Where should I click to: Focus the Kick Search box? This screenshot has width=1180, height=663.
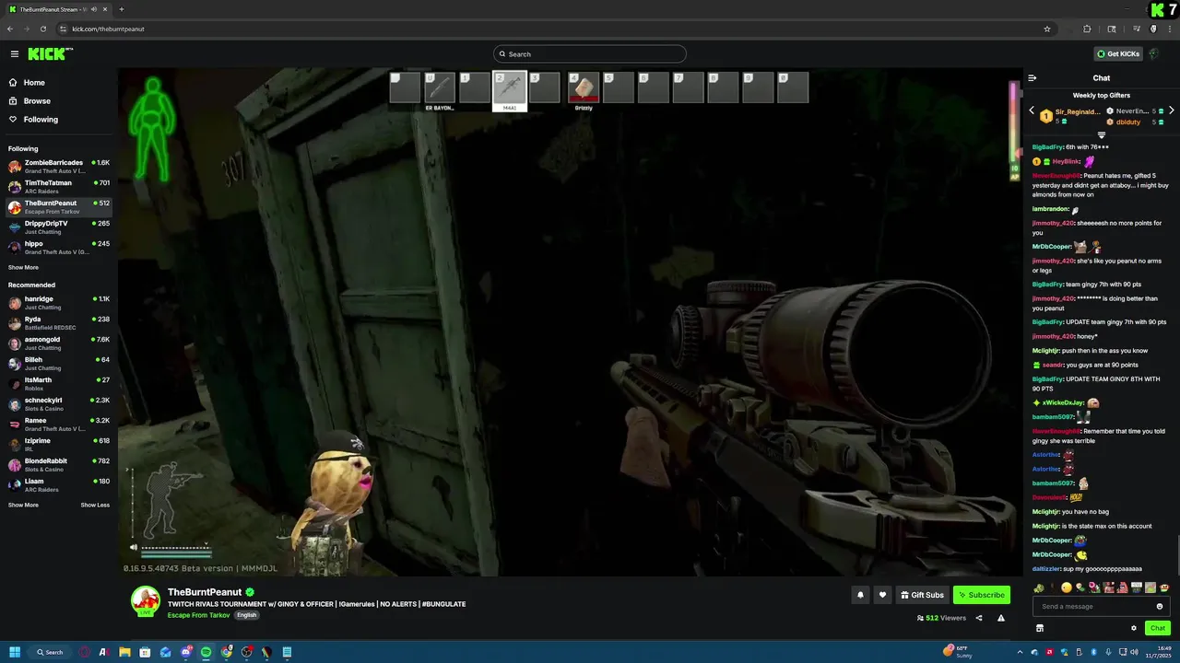590,54
